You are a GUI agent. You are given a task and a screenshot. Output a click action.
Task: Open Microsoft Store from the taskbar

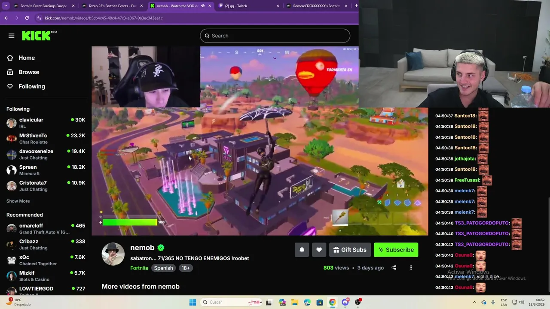point(320,302)
